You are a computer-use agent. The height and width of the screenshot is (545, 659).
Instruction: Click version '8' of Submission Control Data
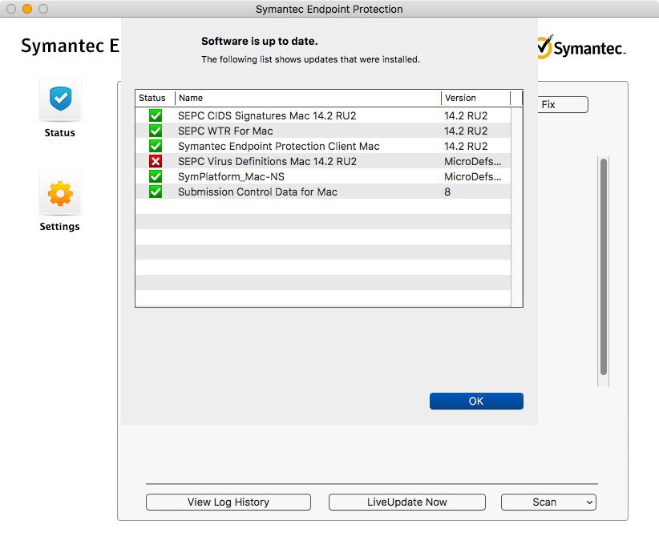click(447, 192)
